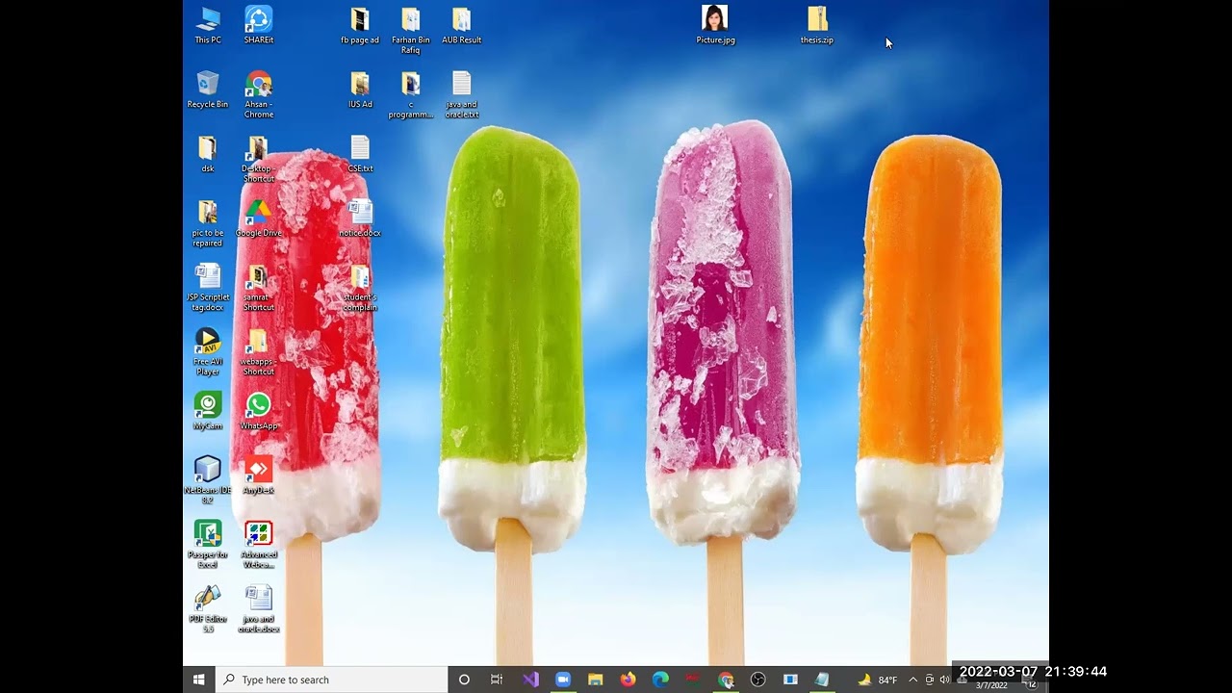Select the thesis.zip archive
1232x693 pixels.
pos(817,25)
